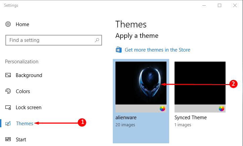
Task: Select Themes in the sidebar
Action: (x=25, y=124)
